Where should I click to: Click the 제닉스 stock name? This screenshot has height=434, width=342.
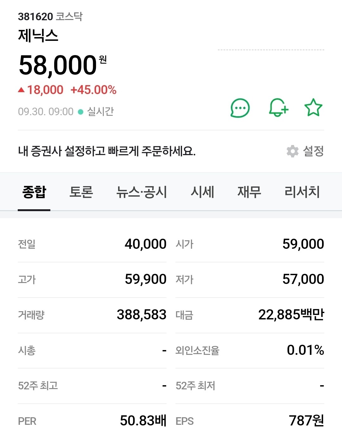(38, 35)
